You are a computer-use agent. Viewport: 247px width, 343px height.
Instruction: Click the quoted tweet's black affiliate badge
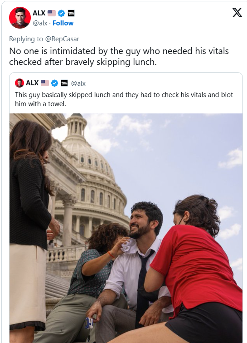pos(64,83)
